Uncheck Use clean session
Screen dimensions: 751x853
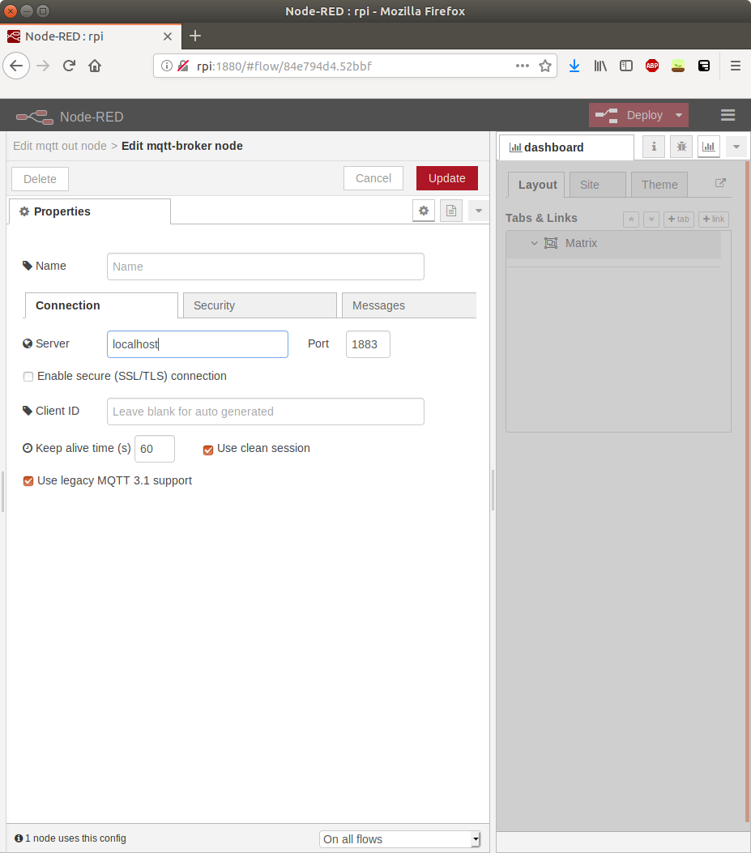click(208, 450)
